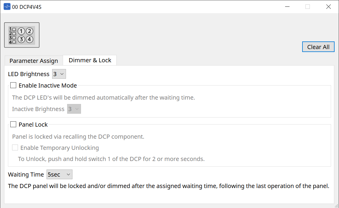The width and height of the screenshot is (339, 208).
Task: Open the Inactive Brightness dropdown
Action: pos(74,109)
